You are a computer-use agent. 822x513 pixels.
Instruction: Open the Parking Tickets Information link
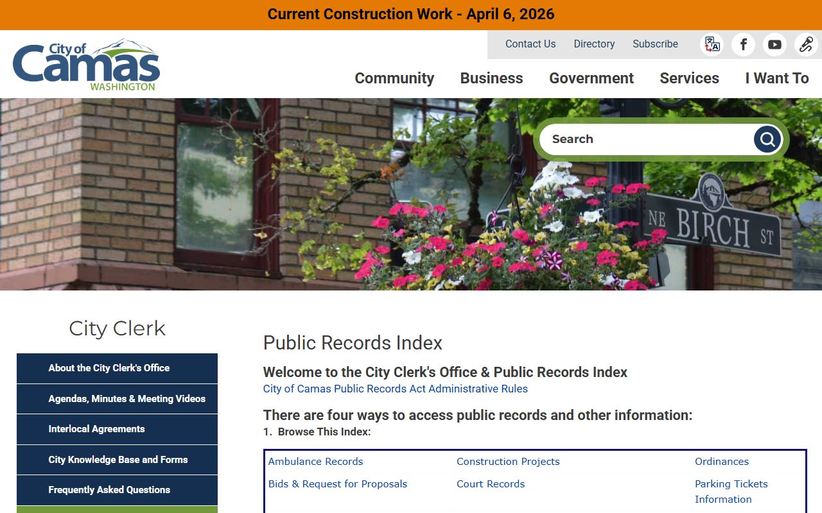(731, 491)
